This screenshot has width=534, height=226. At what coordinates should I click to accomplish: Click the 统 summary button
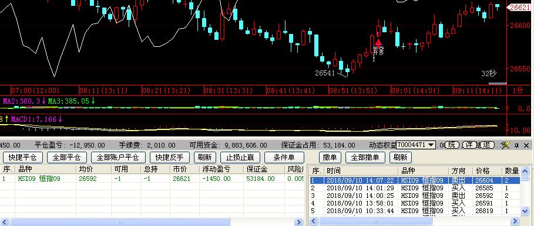[452, 145]
